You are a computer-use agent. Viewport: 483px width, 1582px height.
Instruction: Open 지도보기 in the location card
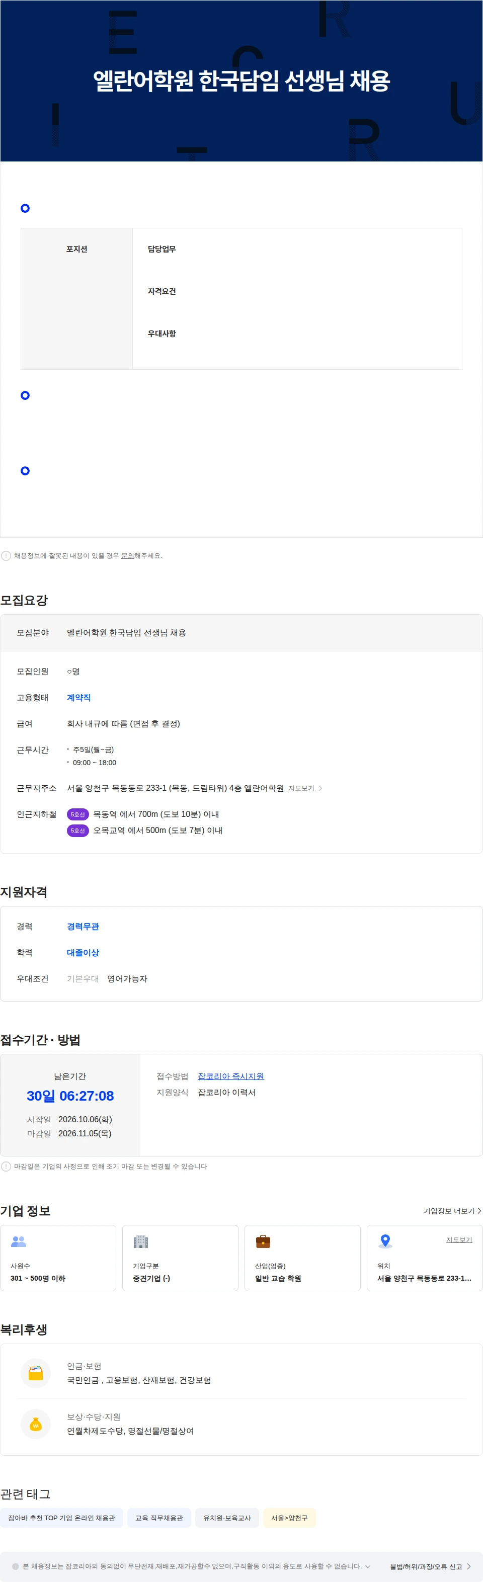tap(459, 1239)
